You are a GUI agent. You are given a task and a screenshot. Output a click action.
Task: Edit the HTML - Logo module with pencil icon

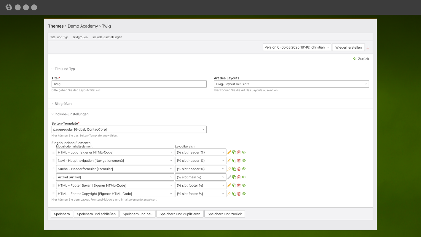click(229, 152)
